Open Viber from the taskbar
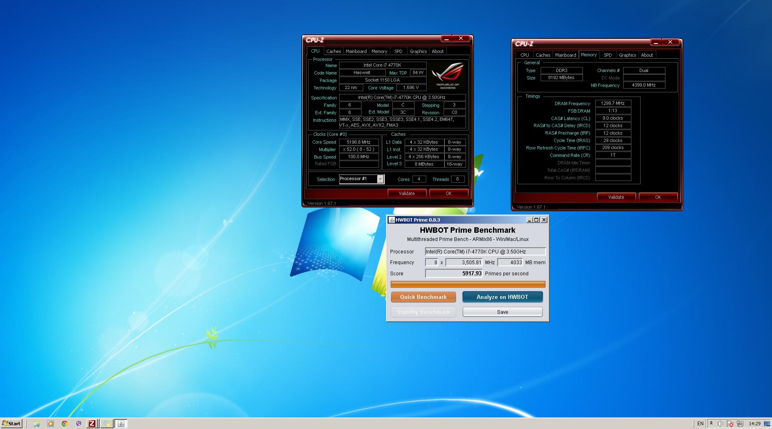772x429 pixels. click(x=79, y=424)
